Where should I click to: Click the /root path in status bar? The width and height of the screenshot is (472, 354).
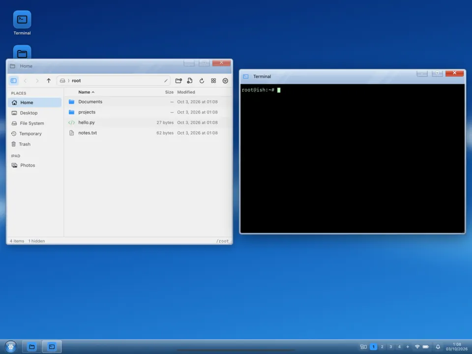(x=222, y=241)
